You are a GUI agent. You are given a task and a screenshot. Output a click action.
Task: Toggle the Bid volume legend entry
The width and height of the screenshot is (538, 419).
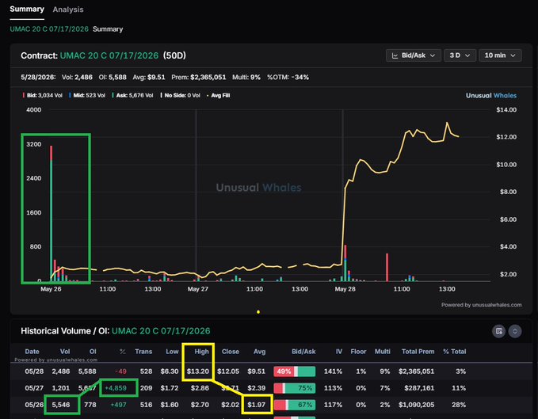tap(43, 95)
